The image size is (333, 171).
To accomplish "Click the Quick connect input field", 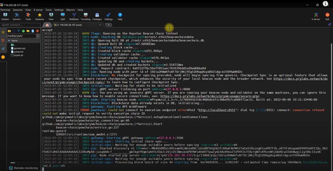I will [20, 25].
